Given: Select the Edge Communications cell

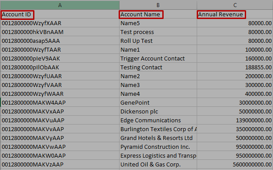Looking at the screenshot, I should tap(158, 120).
